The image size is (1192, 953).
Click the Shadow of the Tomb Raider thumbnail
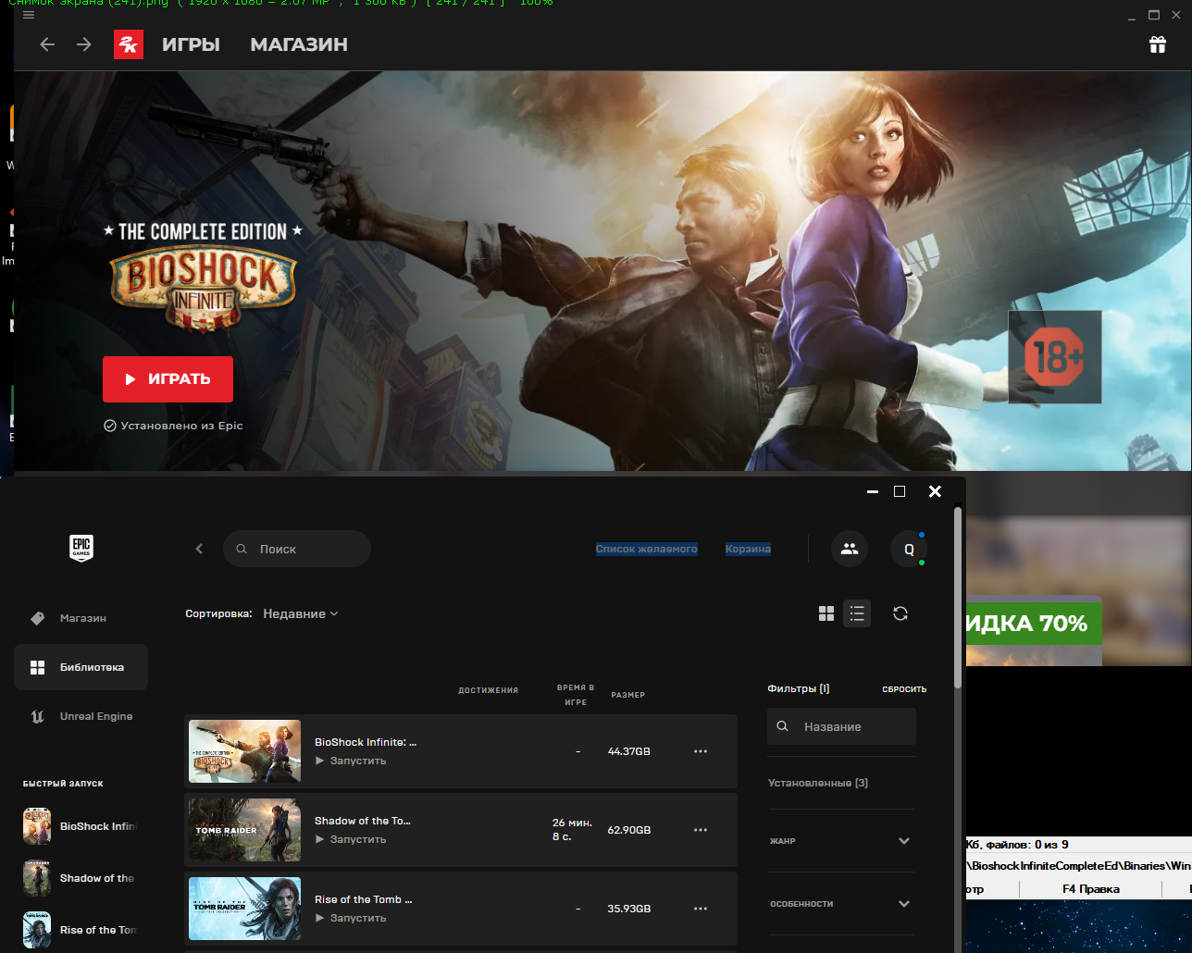[245, 830]
